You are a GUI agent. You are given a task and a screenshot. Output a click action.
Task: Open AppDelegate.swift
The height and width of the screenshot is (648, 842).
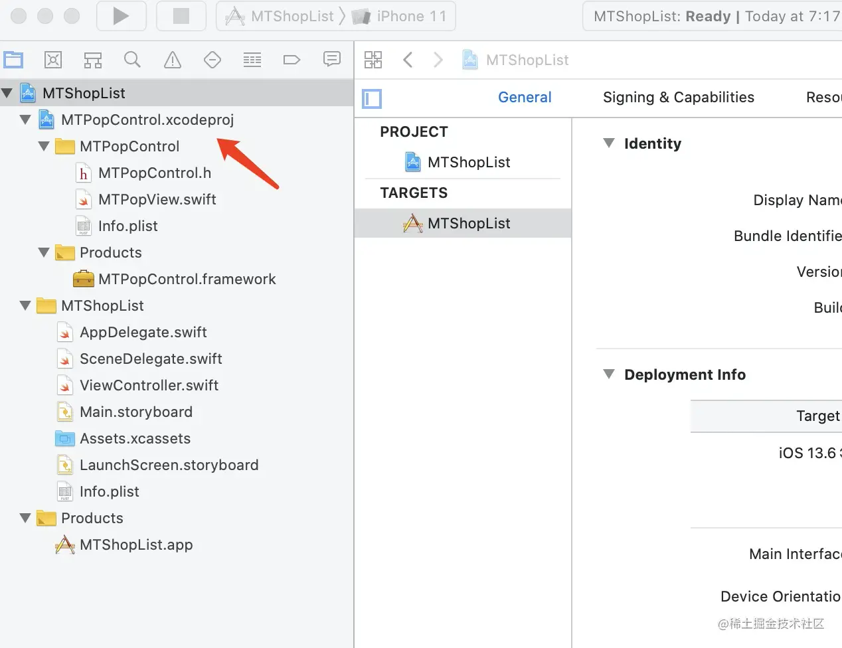[143, 332]
